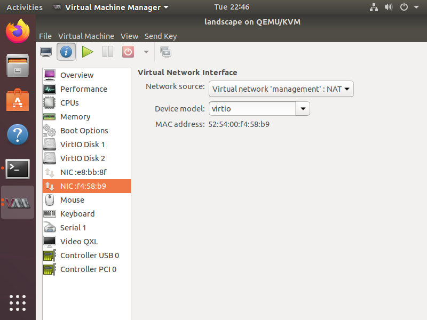Select Overview in hardware list
Image resolution: width=427 pixels, height=320 pixels.
point(86,75)
